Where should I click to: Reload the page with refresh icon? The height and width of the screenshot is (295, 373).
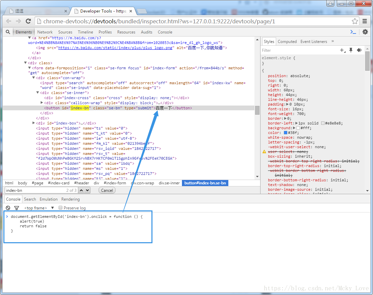click(28, 21)
